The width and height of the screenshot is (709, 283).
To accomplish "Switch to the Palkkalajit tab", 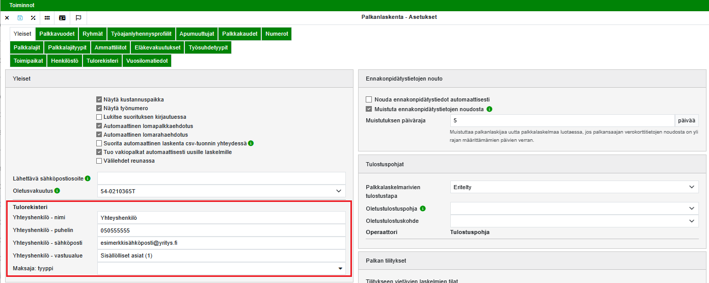I will coord(26,47).
